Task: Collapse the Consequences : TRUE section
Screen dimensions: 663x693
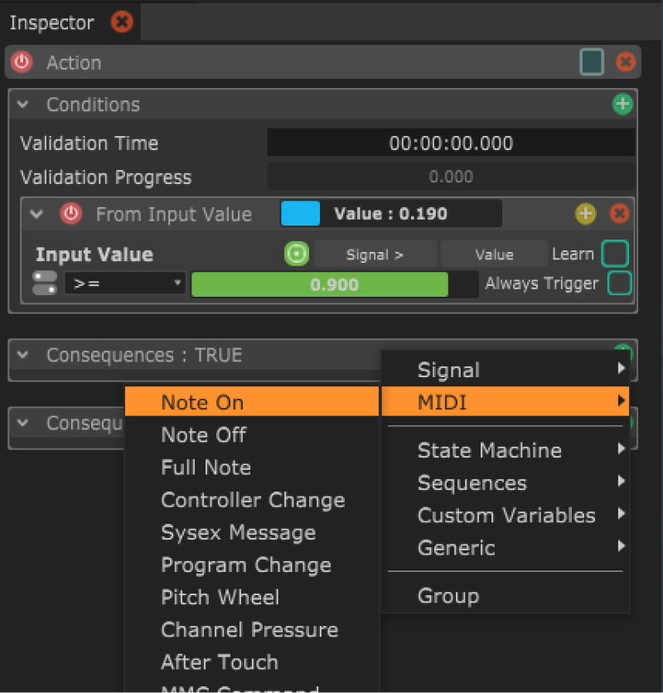Action: click(x=23, y=355)
